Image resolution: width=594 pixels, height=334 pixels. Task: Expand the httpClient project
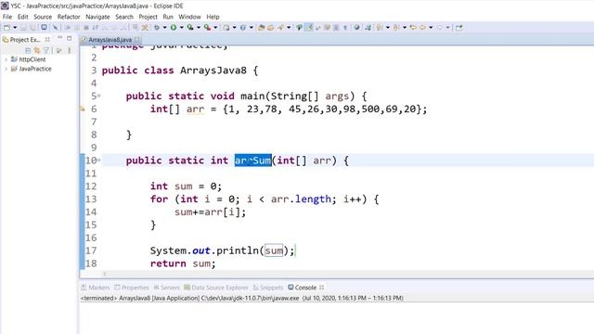coord(6,59)
